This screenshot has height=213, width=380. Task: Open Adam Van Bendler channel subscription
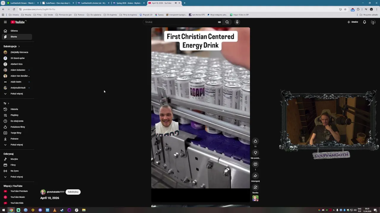(16, 76)
